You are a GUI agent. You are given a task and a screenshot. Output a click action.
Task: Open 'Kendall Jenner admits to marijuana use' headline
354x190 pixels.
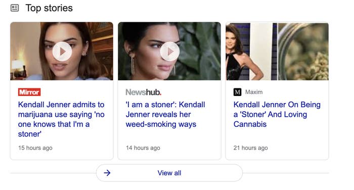click(61, 119)
